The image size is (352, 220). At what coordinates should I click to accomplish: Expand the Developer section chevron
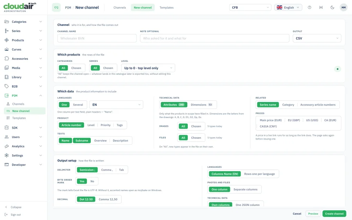click(x=41, y=165)
